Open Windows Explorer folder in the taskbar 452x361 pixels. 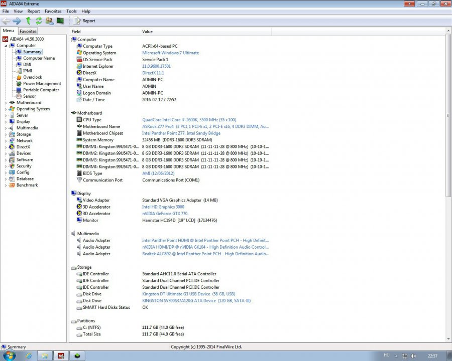(45, 356)
